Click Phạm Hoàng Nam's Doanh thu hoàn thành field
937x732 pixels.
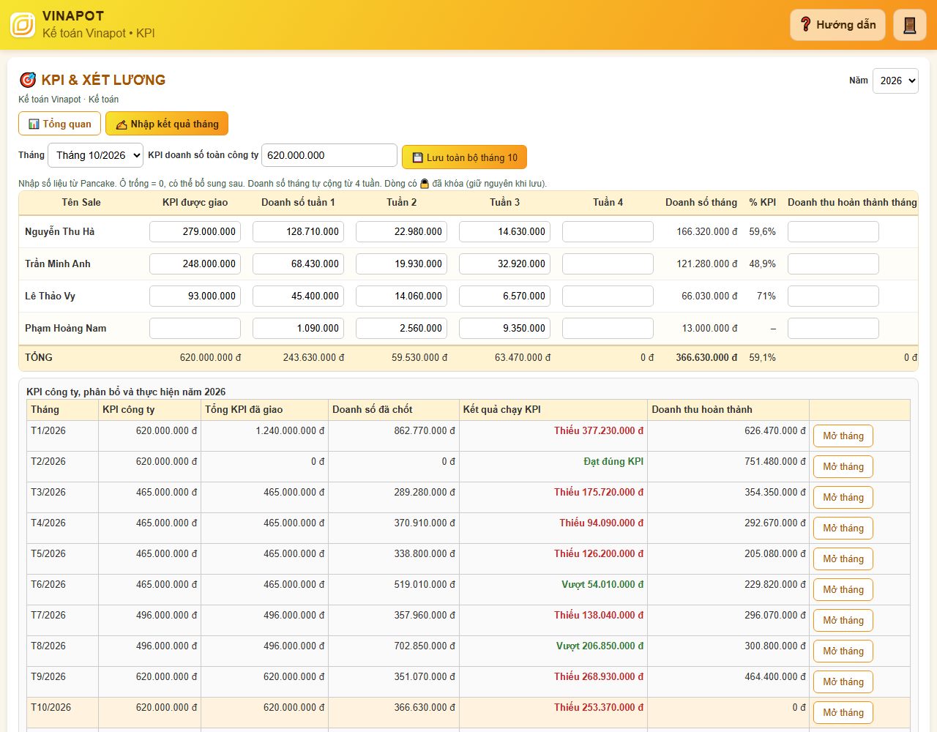(833, 328)
